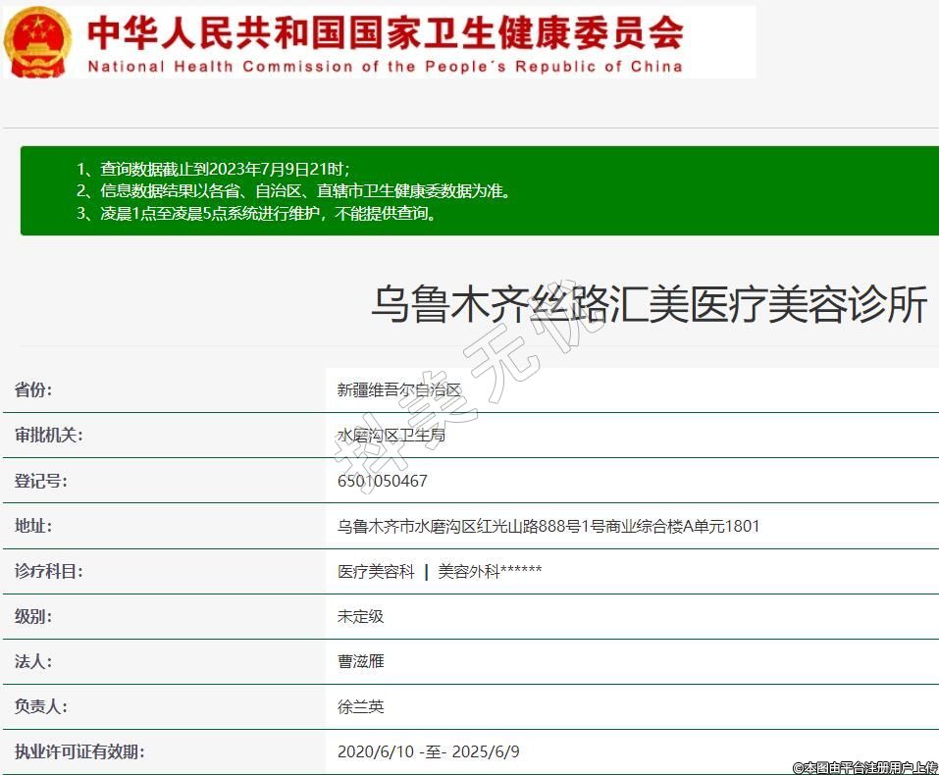Click the registration number 6501050467
This screenshot has width=939, height=775.
[382, 481]
